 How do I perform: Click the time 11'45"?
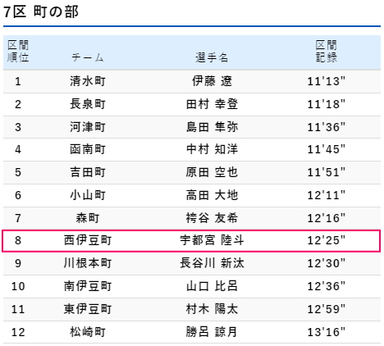[327, 149]
